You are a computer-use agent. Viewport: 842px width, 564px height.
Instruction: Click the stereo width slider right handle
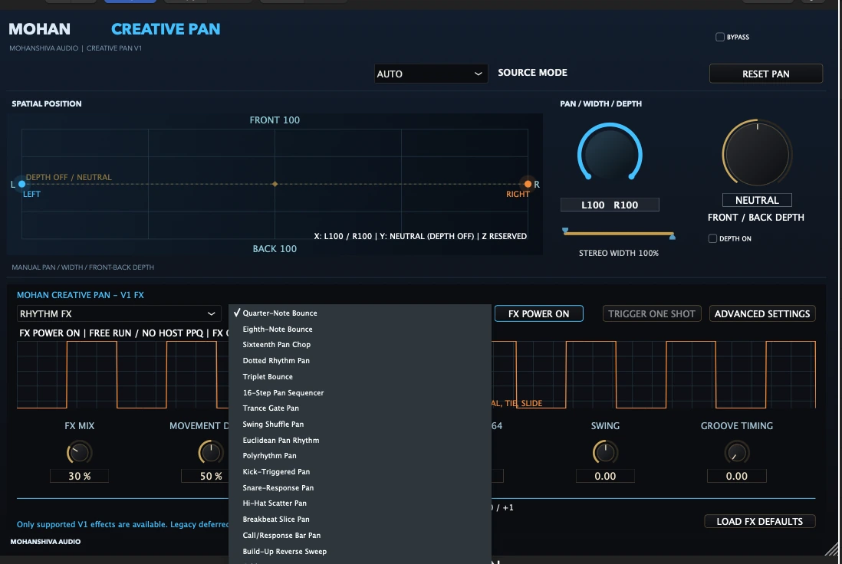point(673,236)
